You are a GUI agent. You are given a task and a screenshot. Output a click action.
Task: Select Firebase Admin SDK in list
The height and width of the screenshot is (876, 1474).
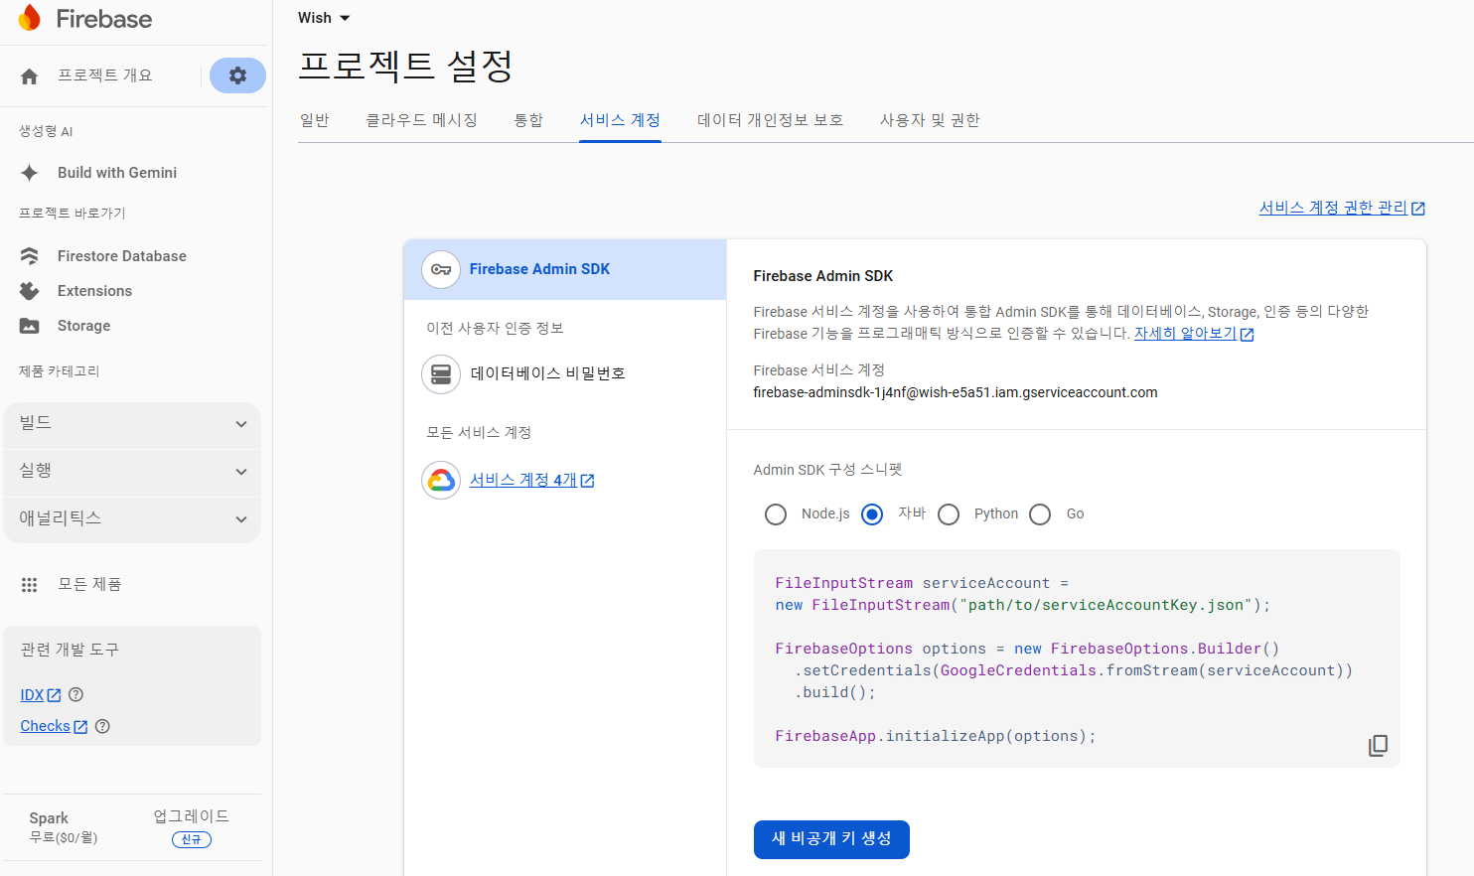(x=565, y=269)
